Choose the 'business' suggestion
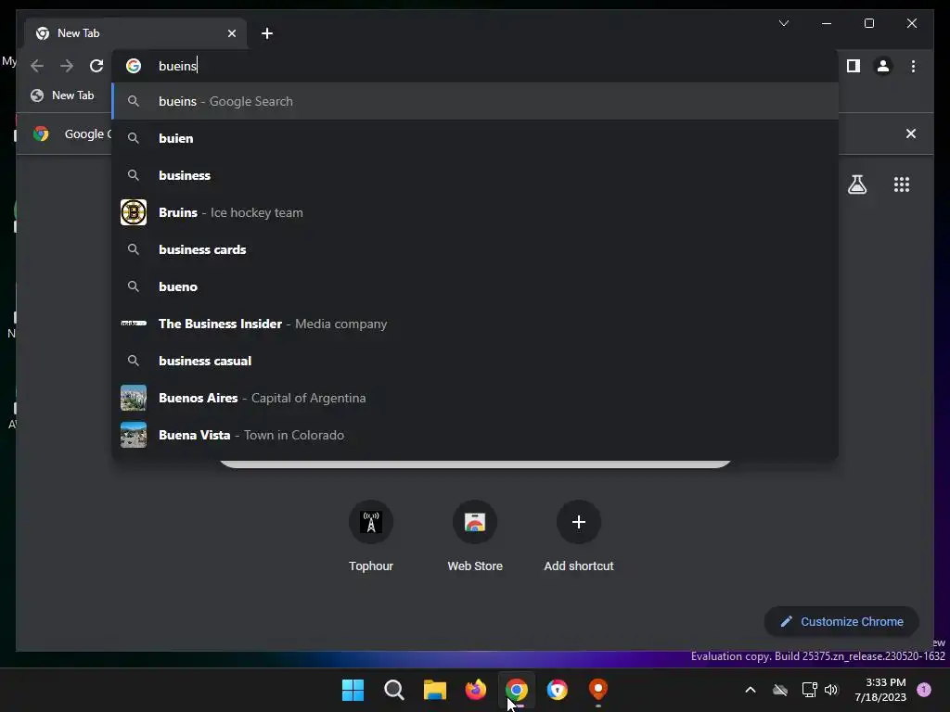Screen dimensions: 950x712 [x=475, y=175]
